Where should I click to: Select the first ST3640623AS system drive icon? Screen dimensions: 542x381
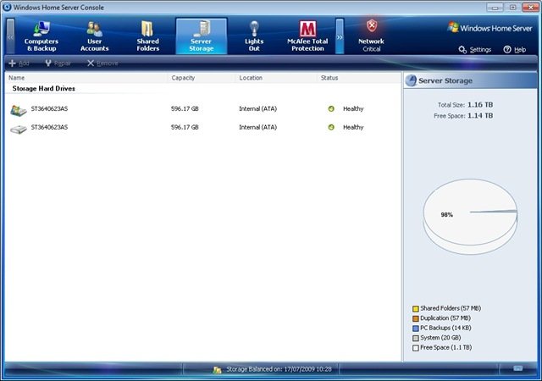[19, 110]
